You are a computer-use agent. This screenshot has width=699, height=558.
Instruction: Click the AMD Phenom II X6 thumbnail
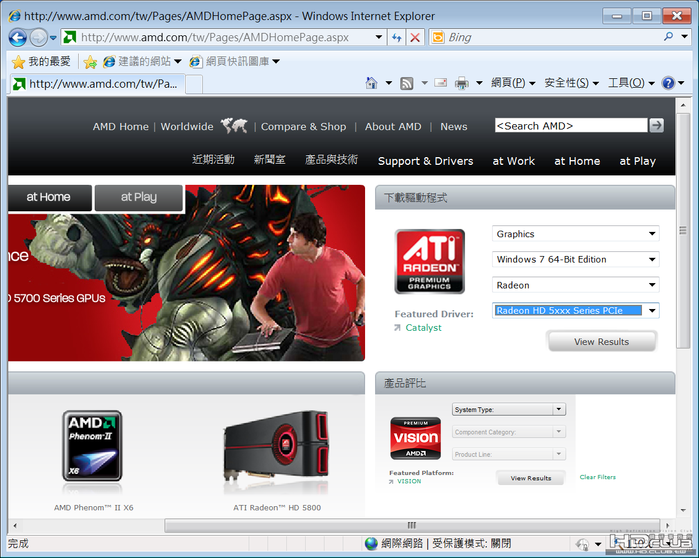[92, 446]
